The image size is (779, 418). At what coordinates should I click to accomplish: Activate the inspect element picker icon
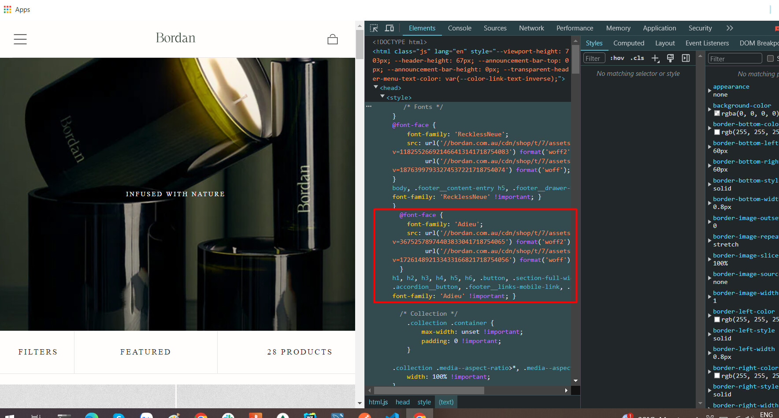[374, 28]
